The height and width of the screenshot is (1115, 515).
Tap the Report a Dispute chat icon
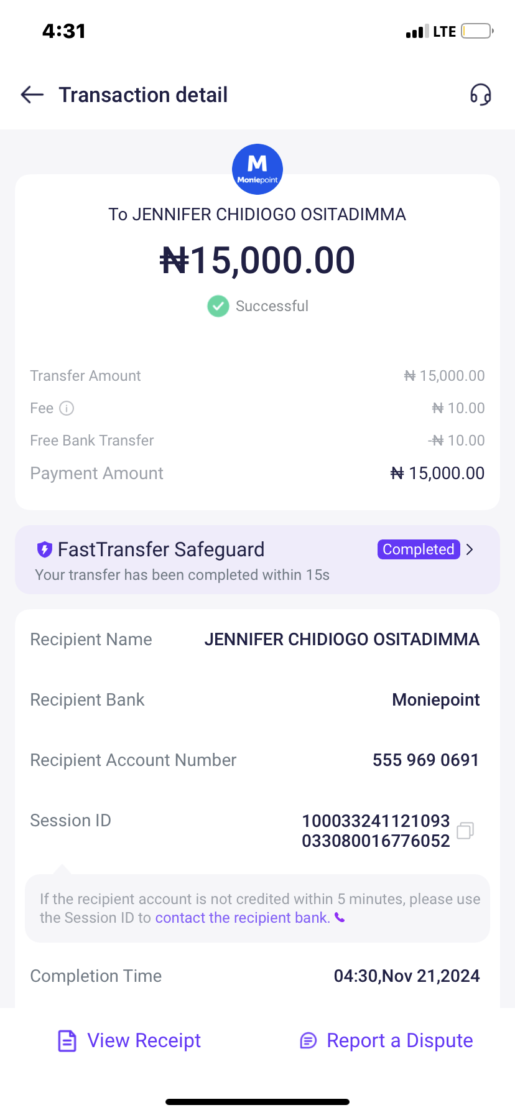(x=309, y=1040)
